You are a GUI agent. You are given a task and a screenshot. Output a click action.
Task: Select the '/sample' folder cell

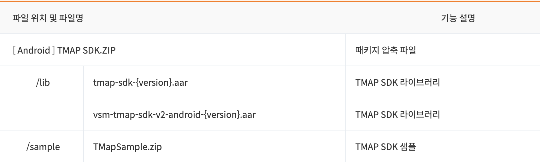(x=43, y=147)
